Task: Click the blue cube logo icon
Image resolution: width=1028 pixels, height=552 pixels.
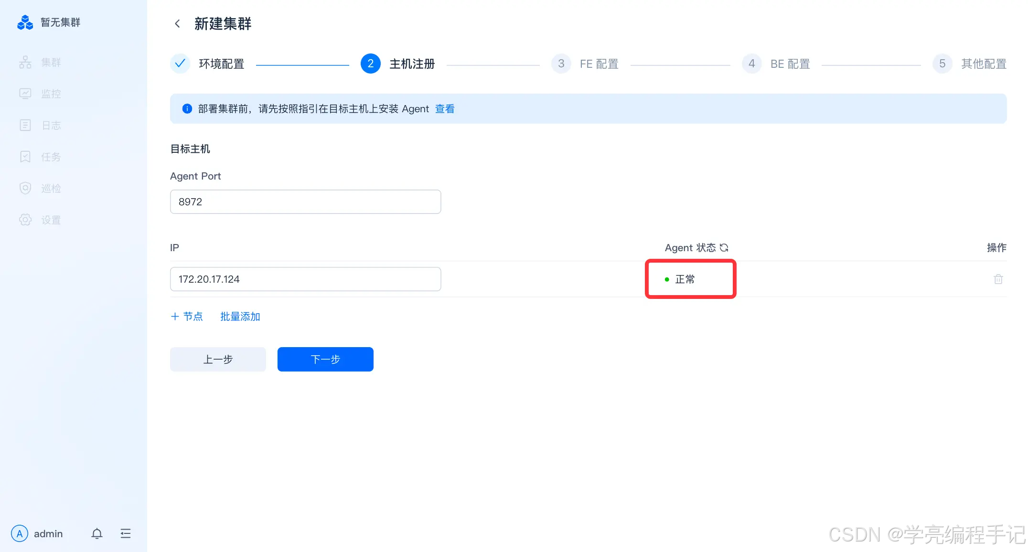Action: [25, 22]
